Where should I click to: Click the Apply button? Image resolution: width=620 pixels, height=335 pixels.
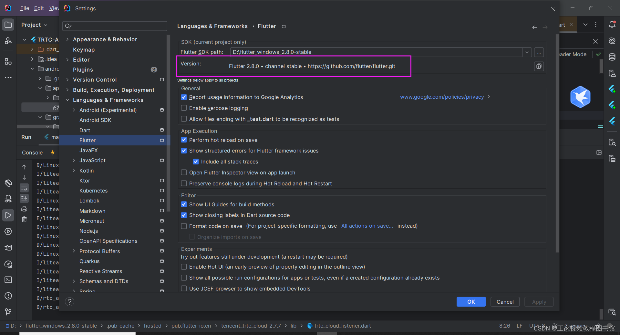[x=539, y=302]
